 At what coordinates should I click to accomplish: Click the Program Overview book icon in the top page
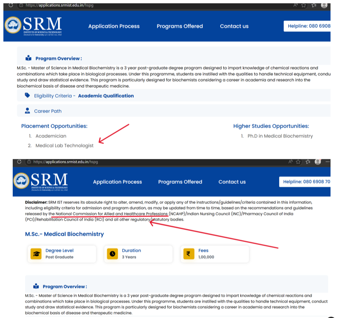[x=28, y=58]
